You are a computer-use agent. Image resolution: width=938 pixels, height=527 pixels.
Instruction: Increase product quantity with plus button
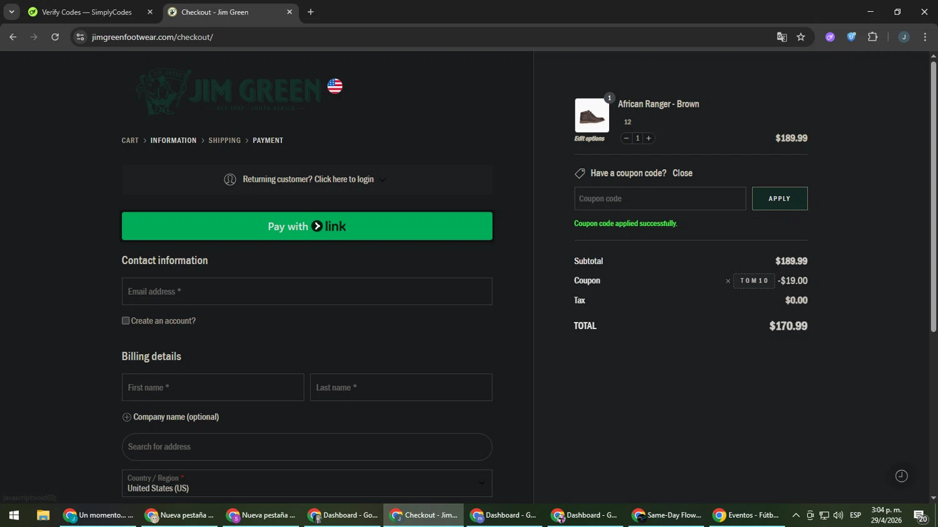(648, 138)
